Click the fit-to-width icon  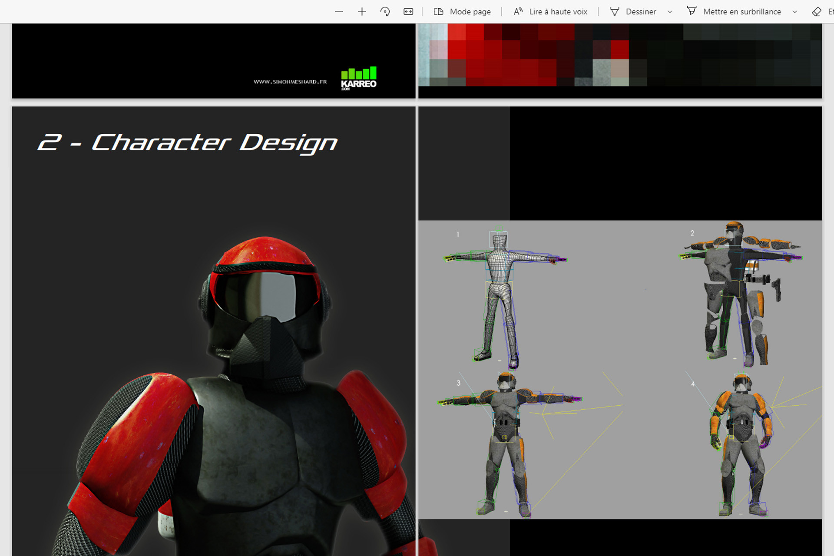tap(408, 12)
